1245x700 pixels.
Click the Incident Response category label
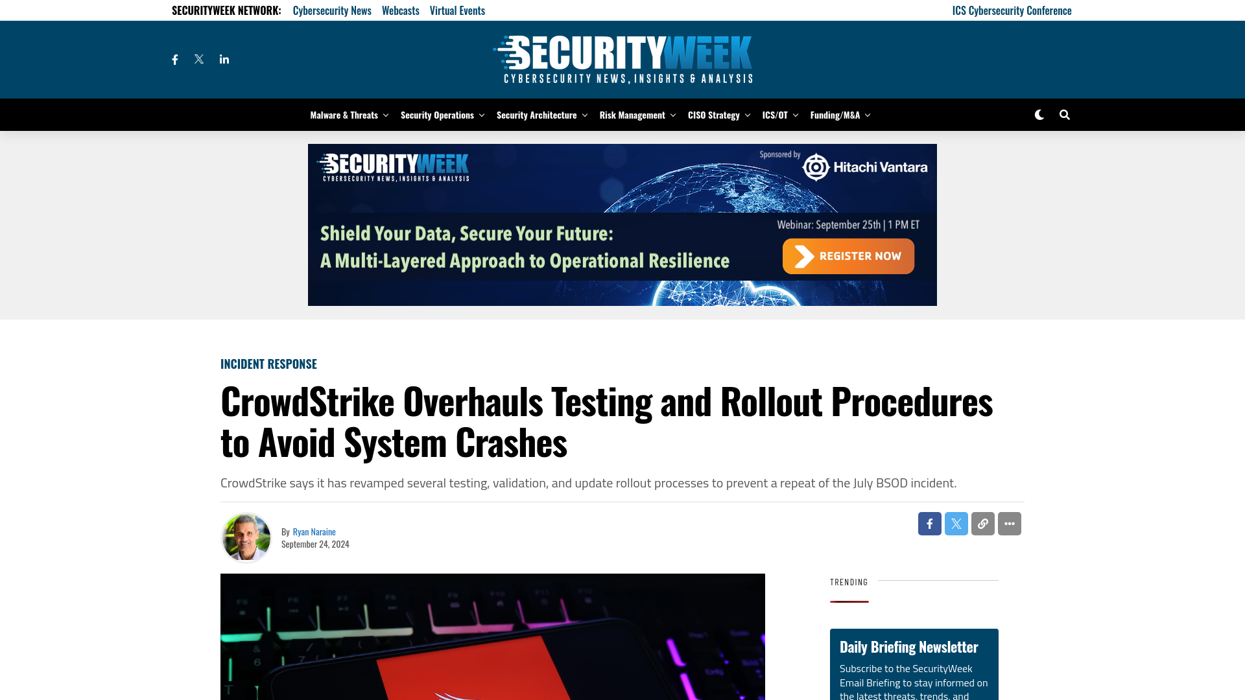[x=268, y=363]
